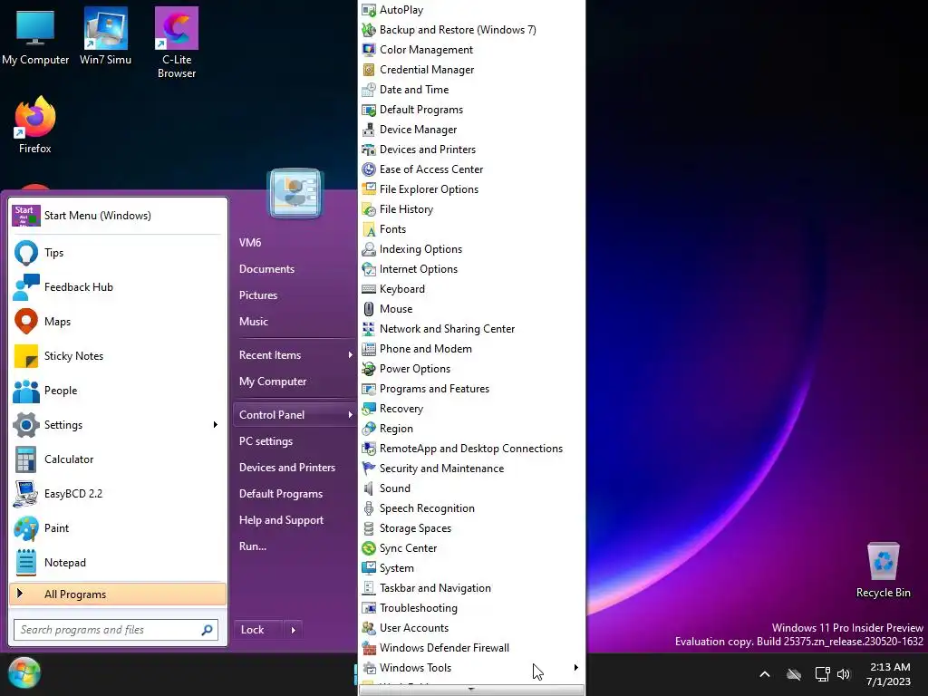Select My Computer desktop icon
Viewport: 928px width, 696px height.
coord(35,36)
